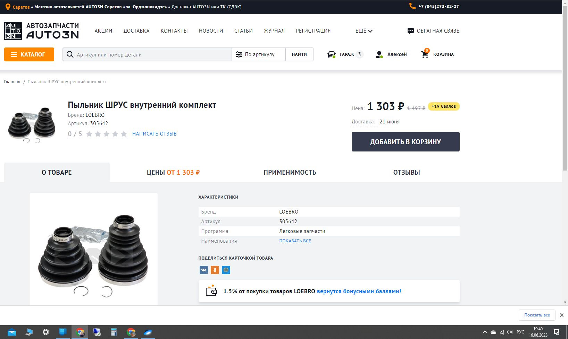Open the КАТАЛОГ menu
This screenshot has width=568, height=339.
coord(29,54)
